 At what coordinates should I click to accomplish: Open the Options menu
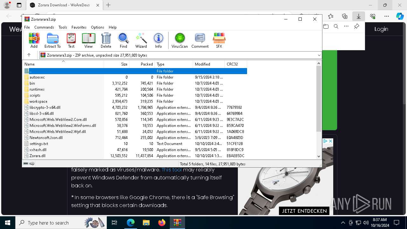point(98,27)
